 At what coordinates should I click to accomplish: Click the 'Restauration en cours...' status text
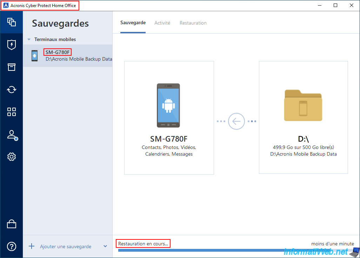(x=143, y=244)
